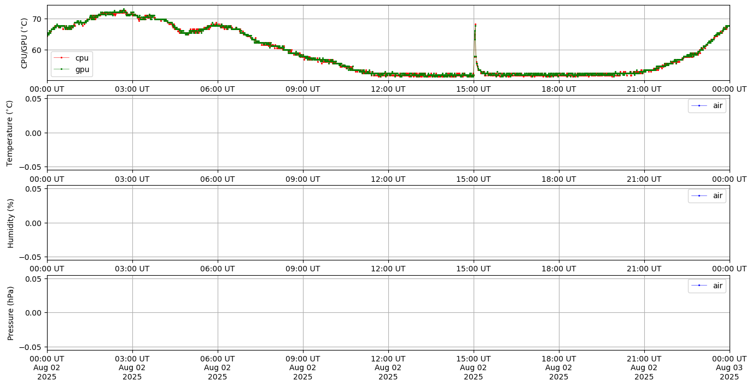Click 15:00 UT label under CPU/GPU plot
Image resolution: width=752 pixels, height=386 pixels.
[474, 89]
